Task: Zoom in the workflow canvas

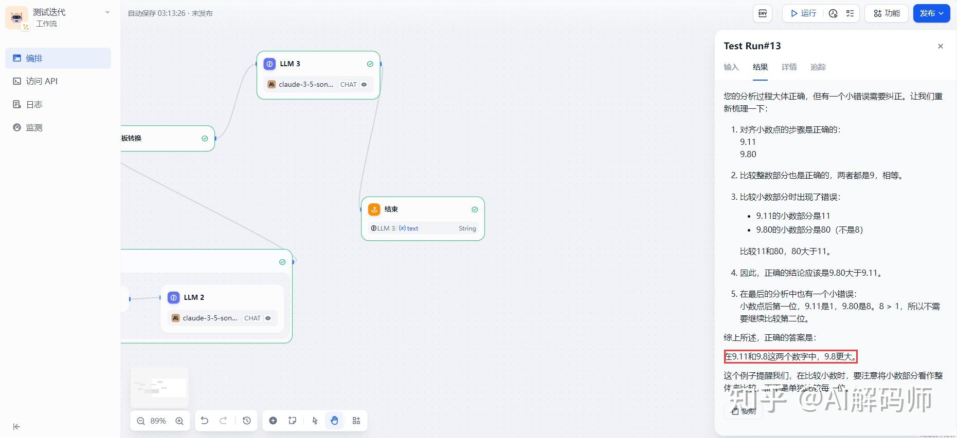Action: (179, 421)
